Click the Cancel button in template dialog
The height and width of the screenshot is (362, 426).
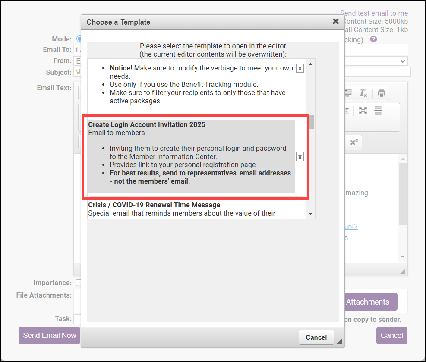316,337
